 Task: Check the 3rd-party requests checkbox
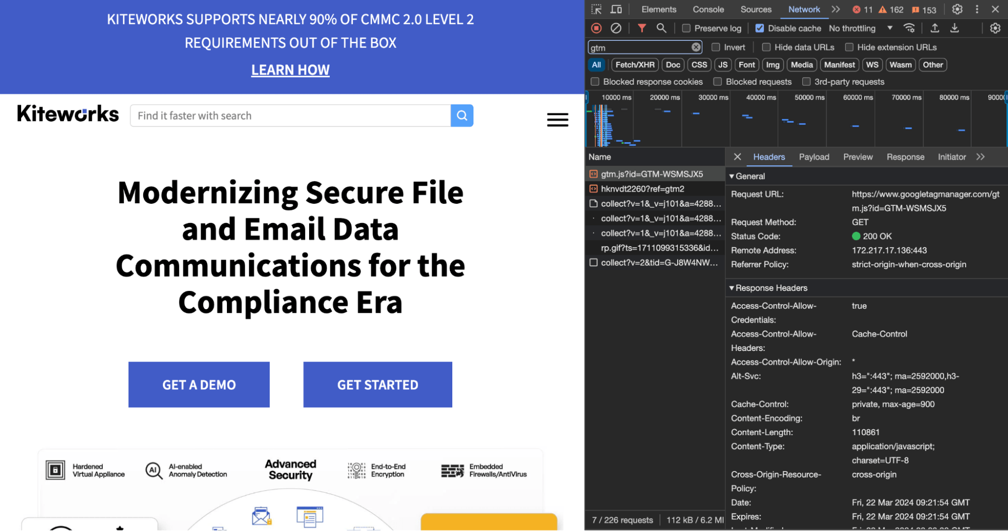[x=806, y=82]
